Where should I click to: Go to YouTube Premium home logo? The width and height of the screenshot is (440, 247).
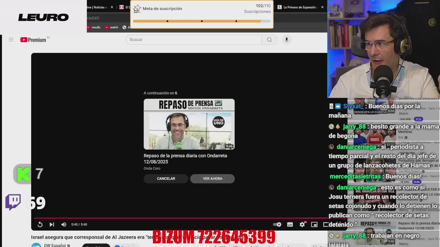[33, 40]
